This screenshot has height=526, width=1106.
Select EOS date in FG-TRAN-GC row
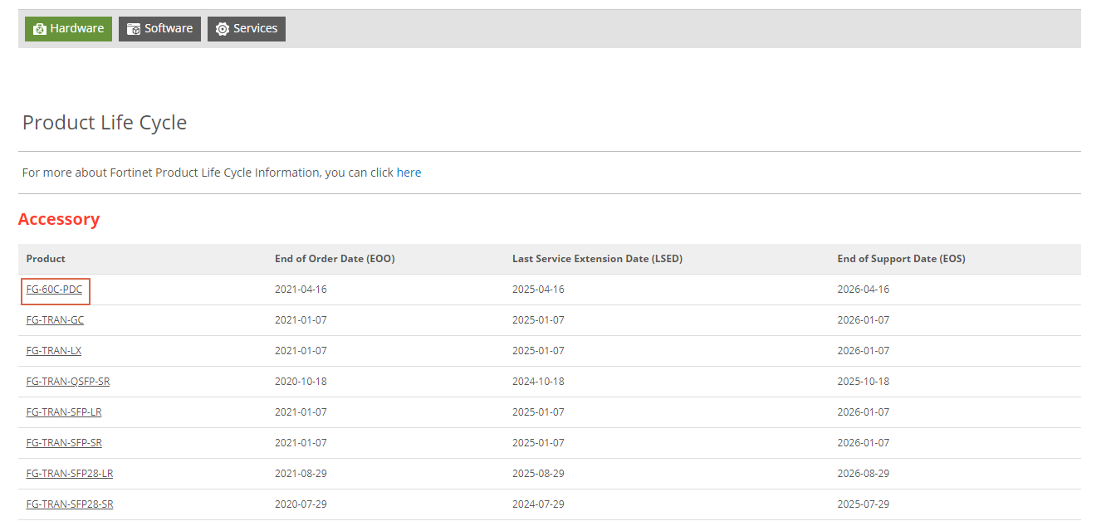point(863,320)
